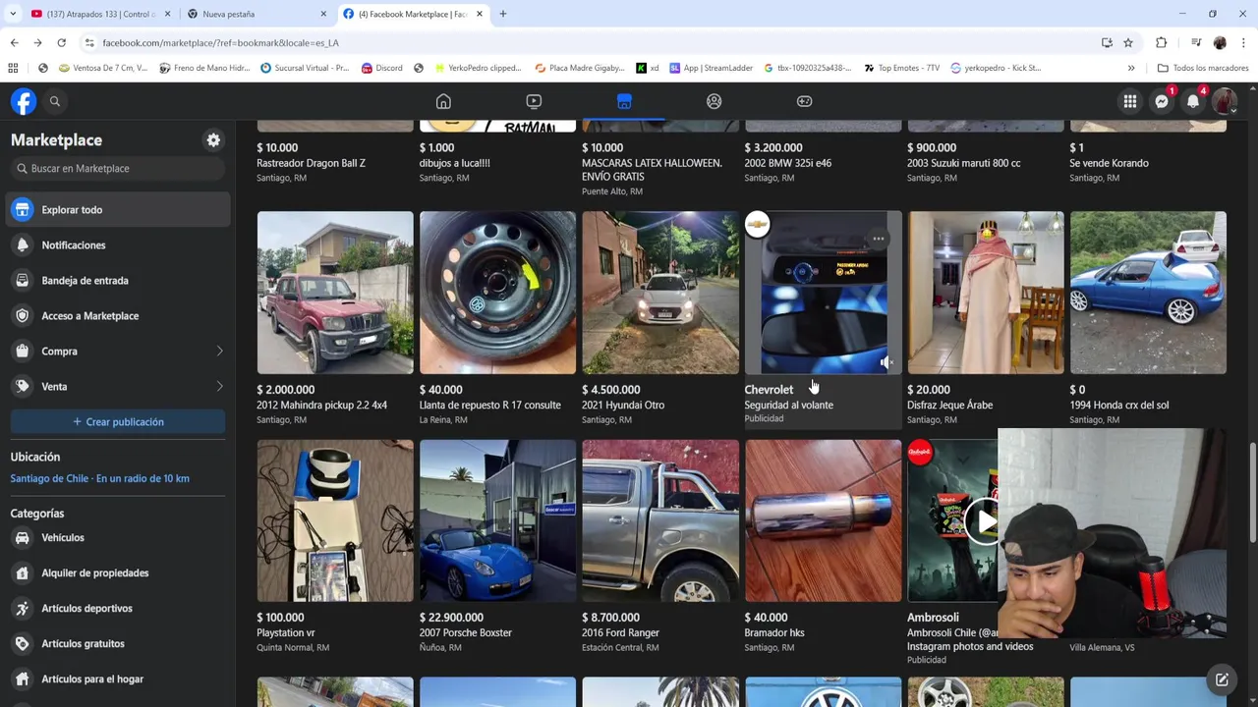This screenshot has width=1258, height=707.
Task: Open the Facebook home logo
Action: 24,101
